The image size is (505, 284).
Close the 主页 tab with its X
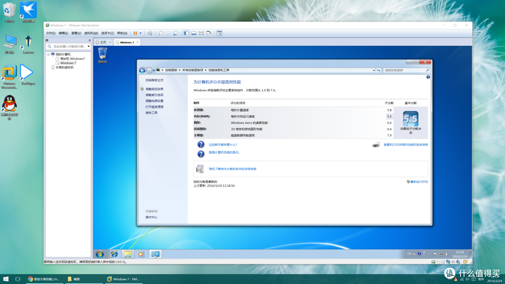coord(110,42)
